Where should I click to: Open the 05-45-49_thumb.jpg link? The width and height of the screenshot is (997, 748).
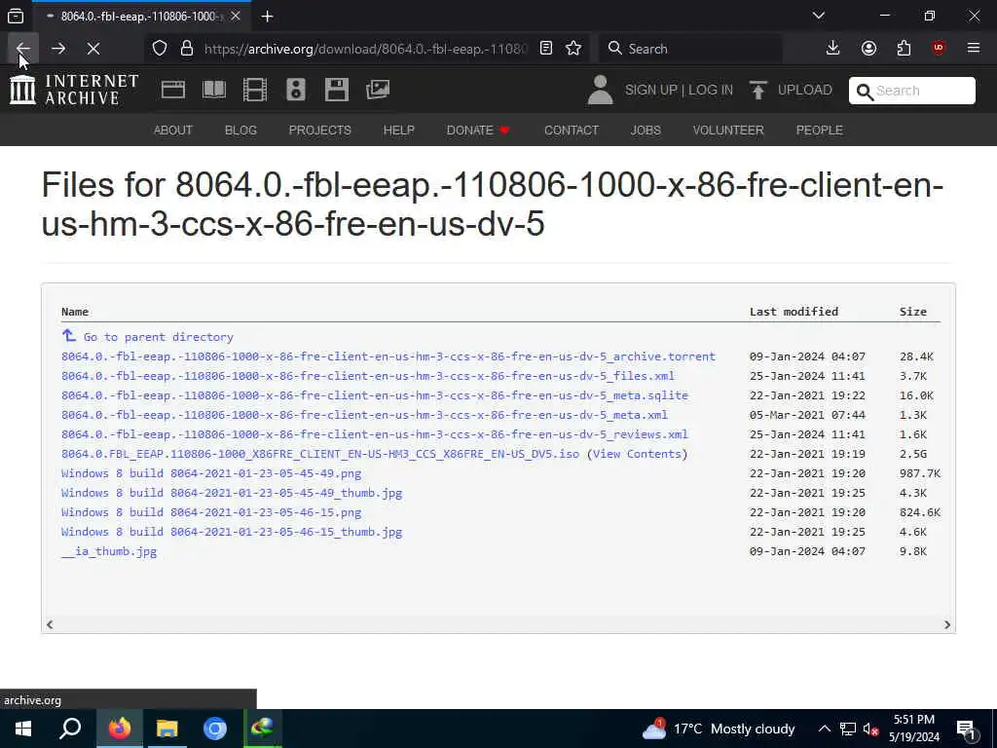click(232, 493)
